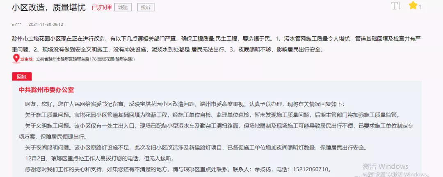
Task: Click the 城建 category tag
Action: click(123, 8)
